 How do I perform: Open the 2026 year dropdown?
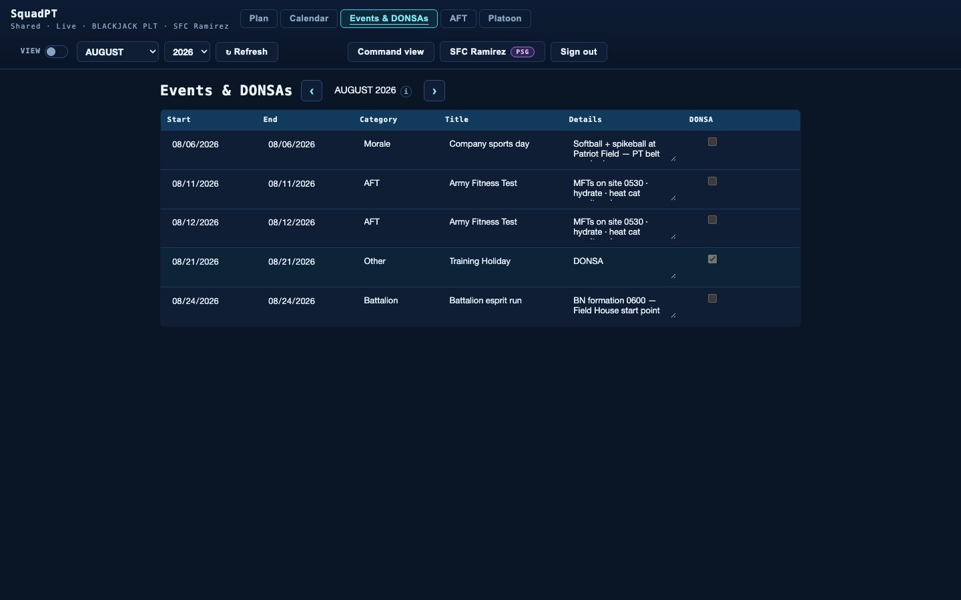(187, 52)
